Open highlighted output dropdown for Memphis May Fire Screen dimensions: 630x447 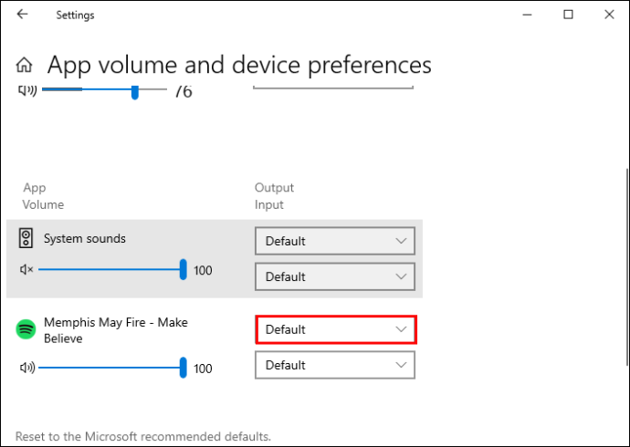pyautogui.click(x=336, y=330)
